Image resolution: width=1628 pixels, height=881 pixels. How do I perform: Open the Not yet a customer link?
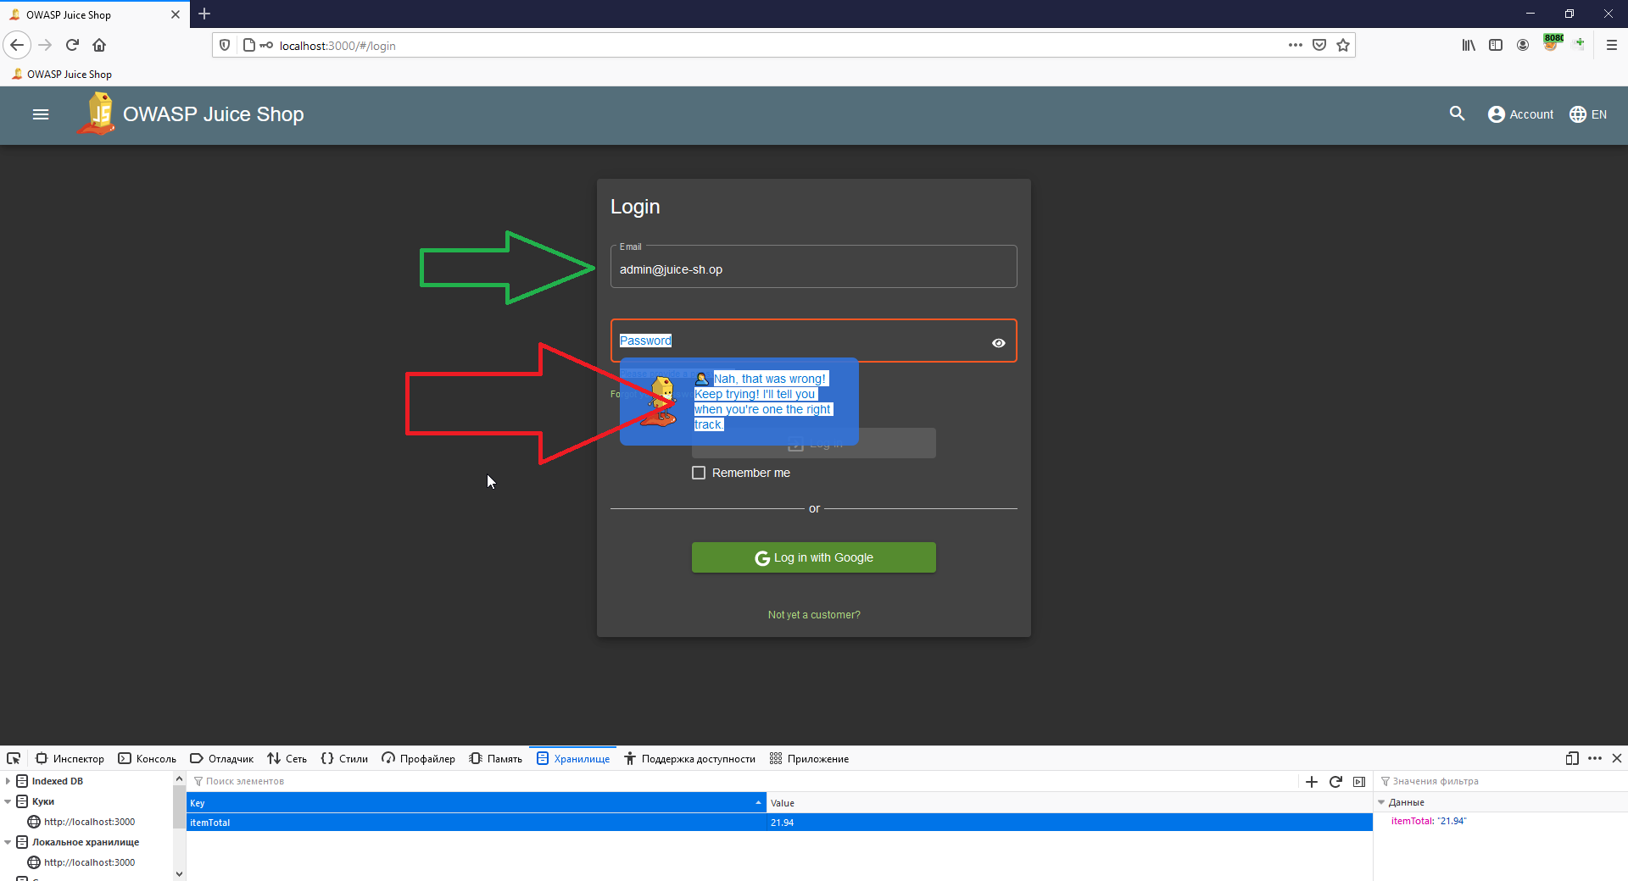click(x=813, y=614)
